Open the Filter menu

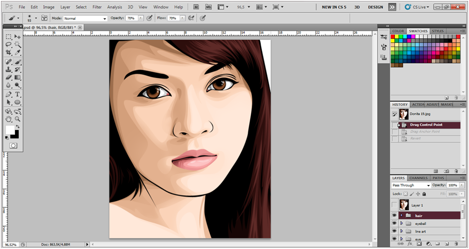tap(97, 7)
